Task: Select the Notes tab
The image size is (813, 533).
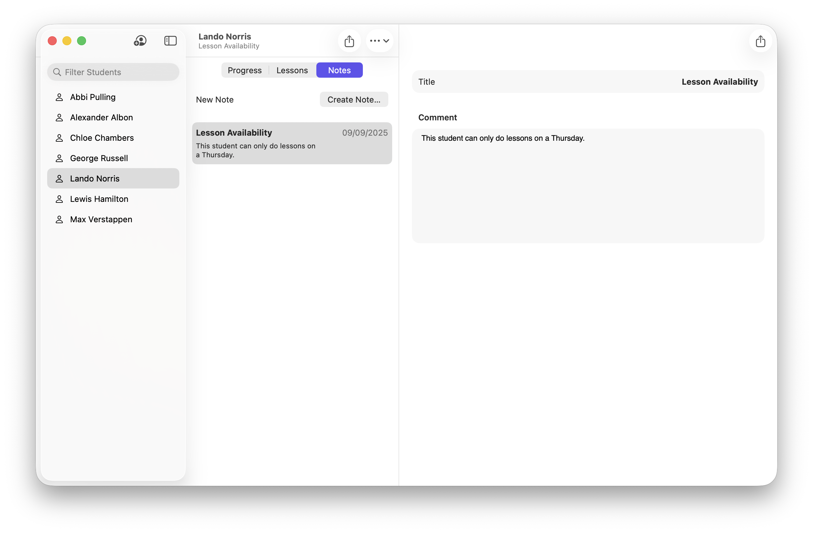Action: click(x=339, y=70)
